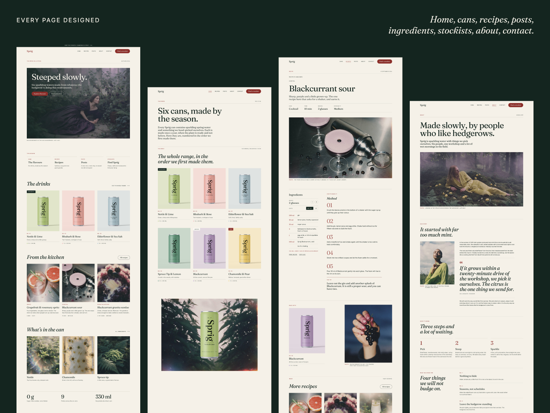Viewport: 550px width, 413px height.
Task: Open the 'Find Sprig' quick link card
Action: (x=118, y=163)
